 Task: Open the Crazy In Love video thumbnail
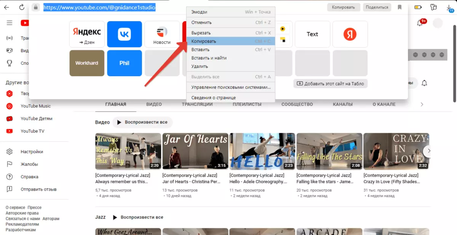[x=396, y=151]
